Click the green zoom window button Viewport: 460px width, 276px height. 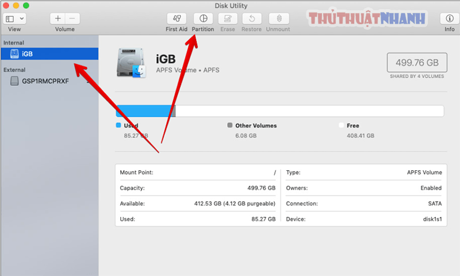pyautogui.click(x=26, y=5)
